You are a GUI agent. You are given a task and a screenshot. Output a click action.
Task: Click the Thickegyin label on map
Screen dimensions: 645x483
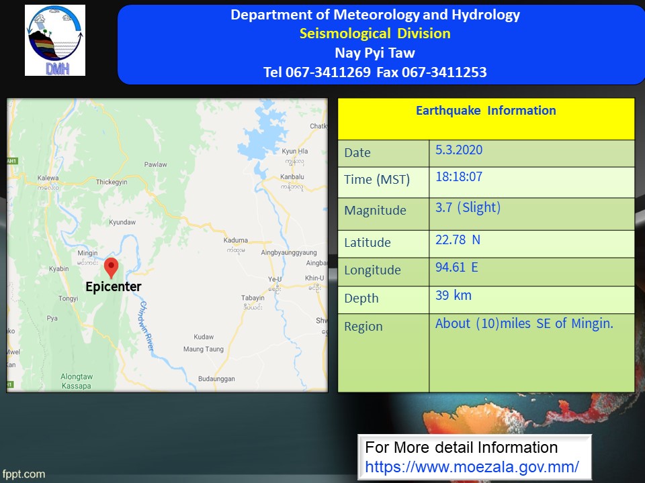[112, 182]
